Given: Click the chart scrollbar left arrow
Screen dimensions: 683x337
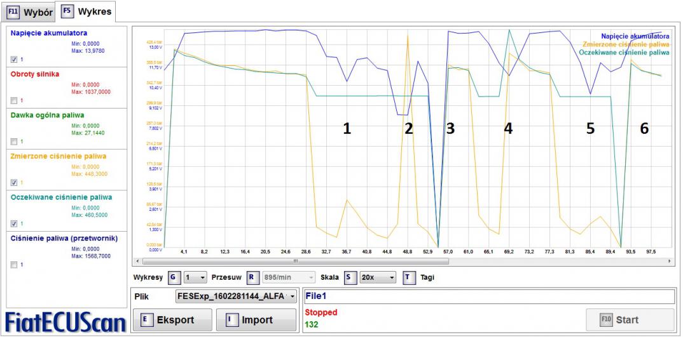Looking at the screenshot, I should (138, 261).
